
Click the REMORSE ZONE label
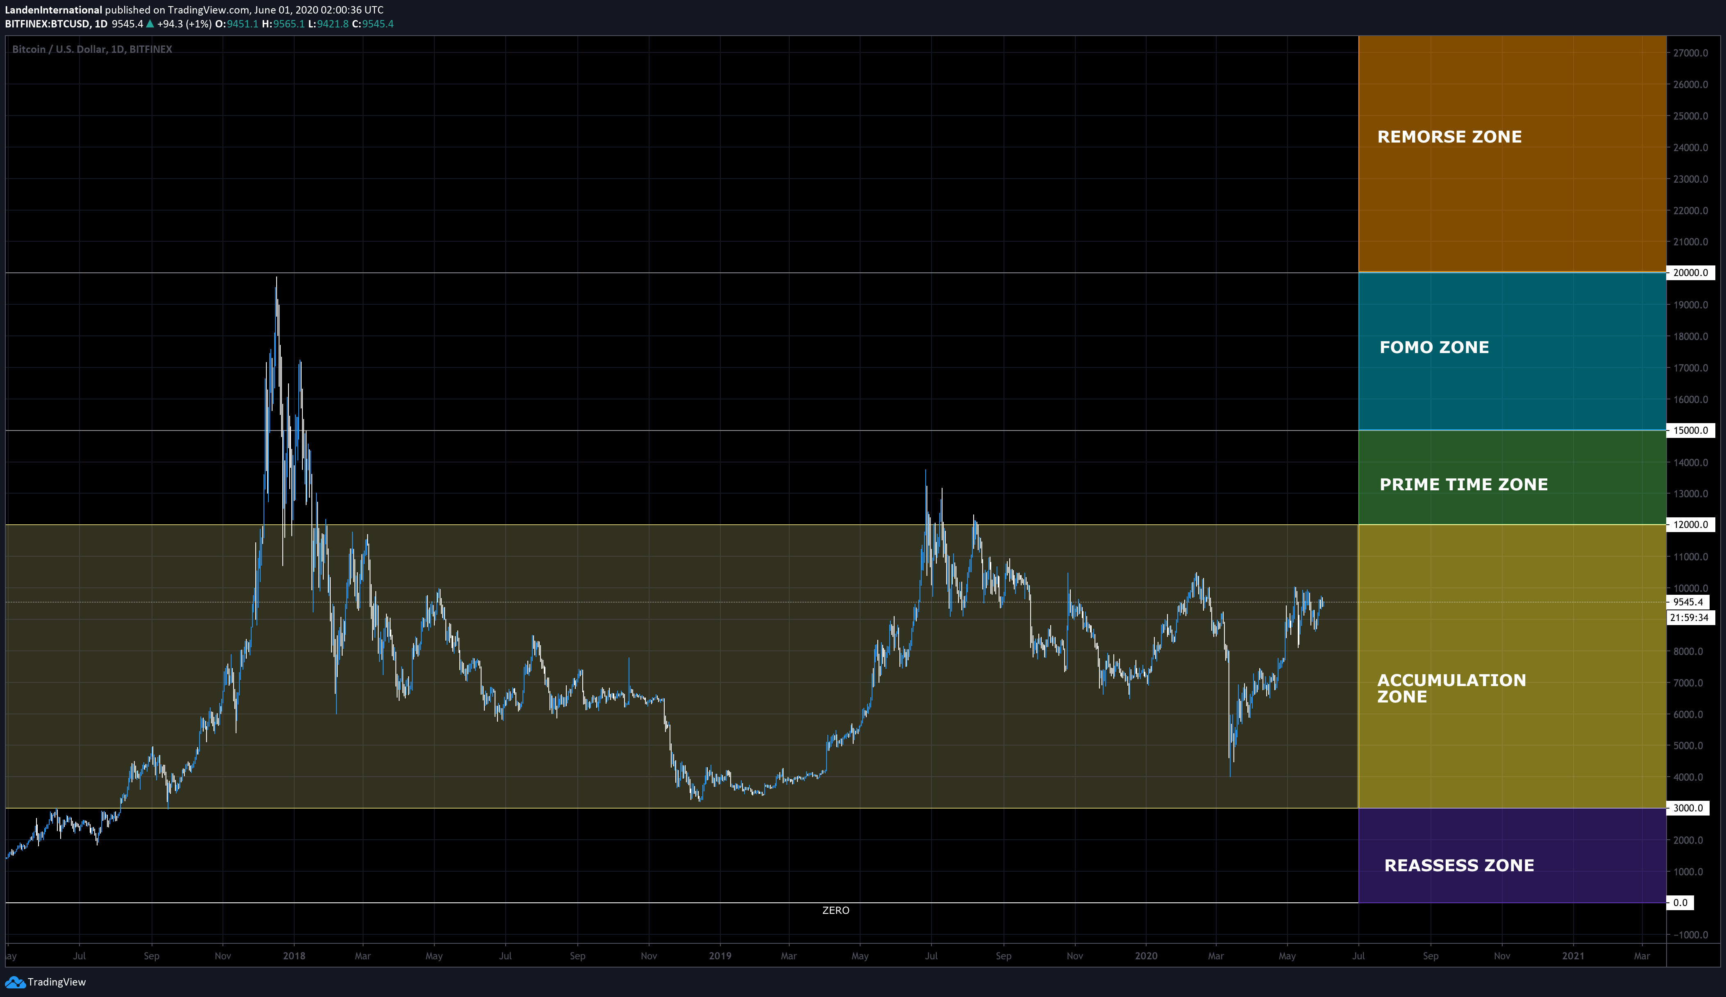point(1449,137)
